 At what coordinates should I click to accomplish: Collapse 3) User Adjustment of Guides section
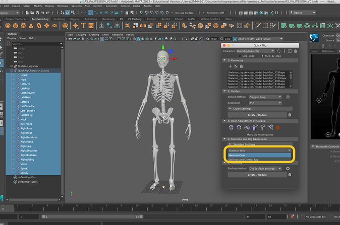(224, 121)
